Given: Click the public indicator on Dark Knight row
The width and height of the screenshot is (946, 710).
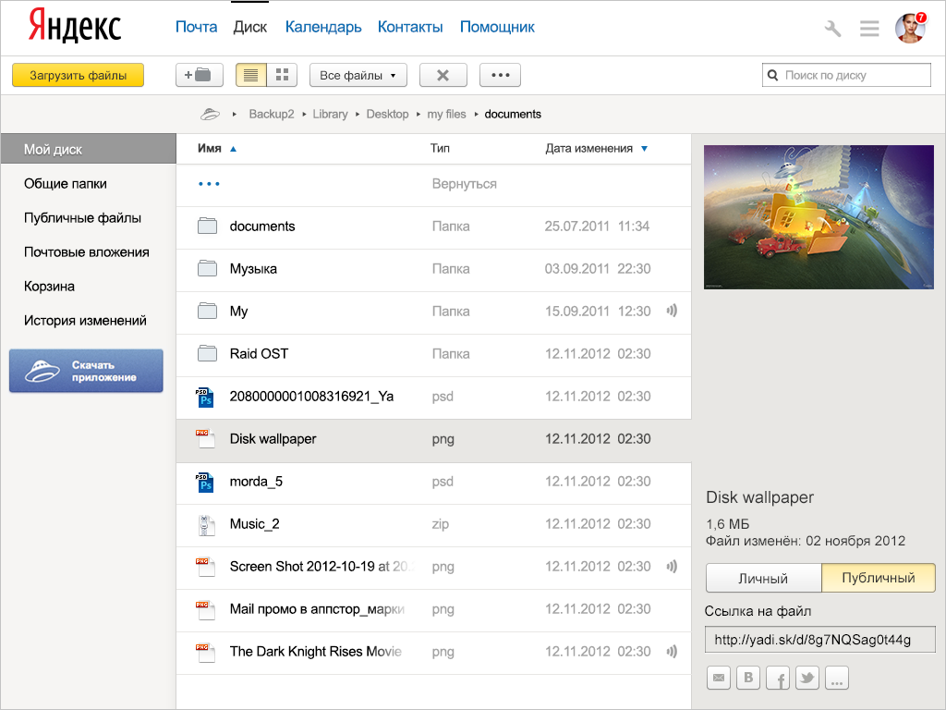Looking at the screenshot, I should point(672,651).
